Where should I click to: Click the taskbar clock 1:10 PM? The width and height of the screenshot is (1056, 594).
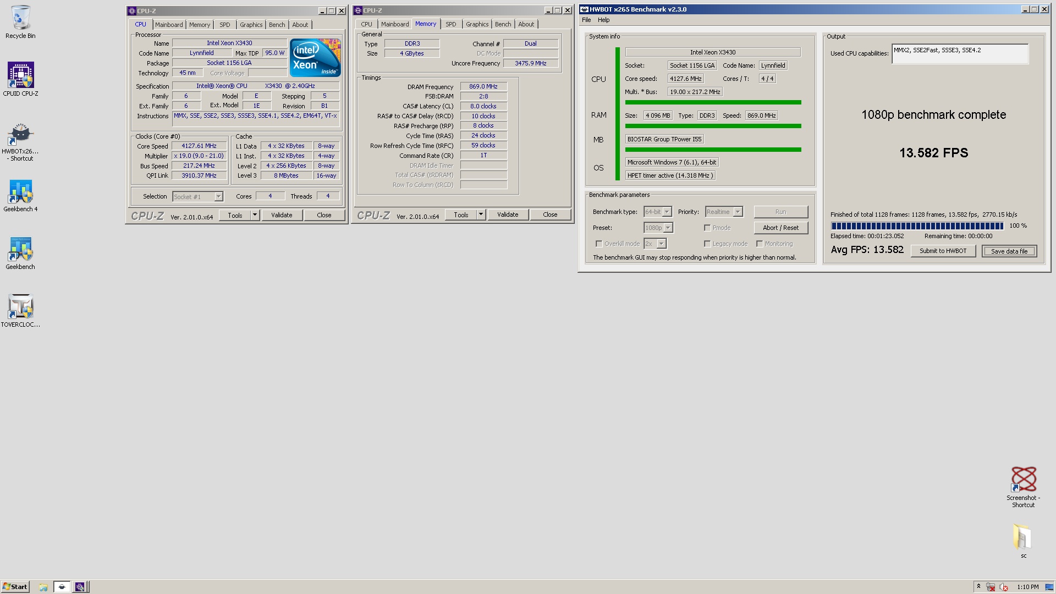1027,587
